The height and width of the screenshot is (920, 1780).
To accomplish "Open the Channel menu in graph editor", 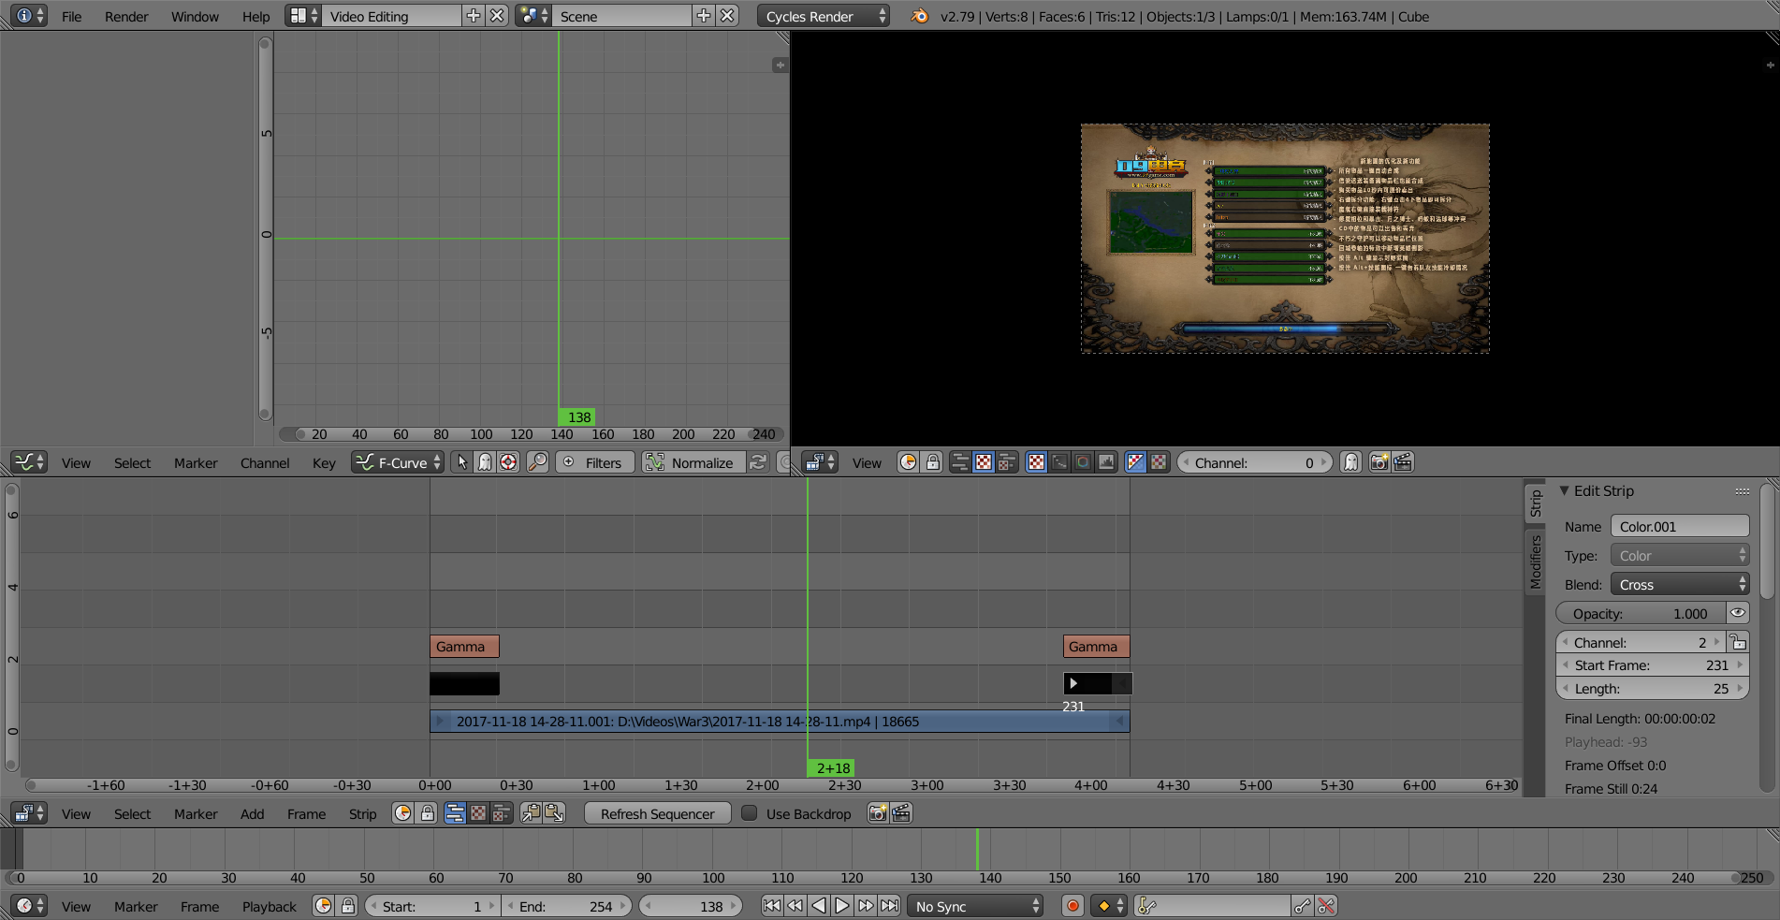I will pos(265,462).
